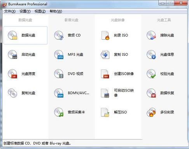The width and height of the screenshot is (189, 149).
Task: Click the BurnAware Professional window title
Action: [x=28, y=4]
